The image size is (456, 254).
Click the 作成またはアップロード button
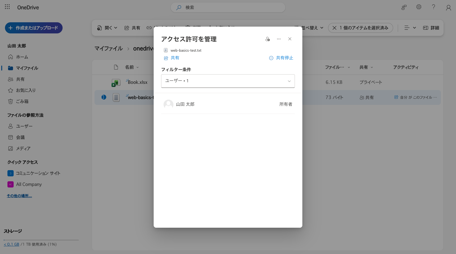click(x=34, y=28)
